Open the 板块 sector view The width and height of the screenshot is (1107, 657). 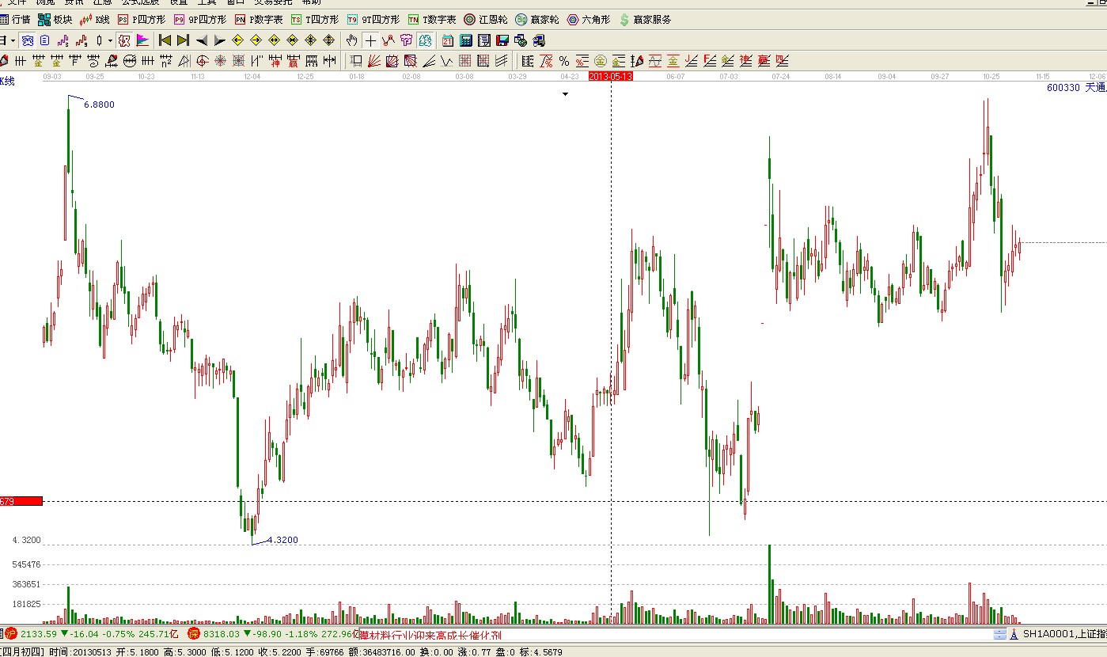pos(55,20)
